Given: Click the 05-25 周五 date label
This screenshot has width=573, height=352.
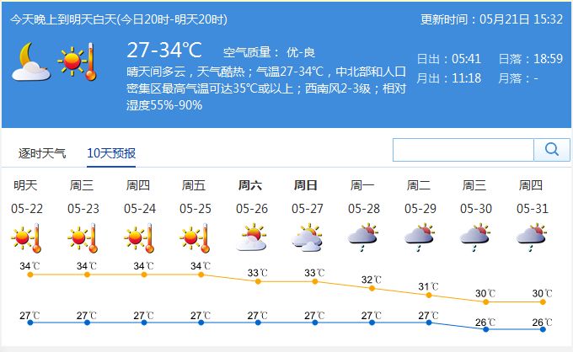Looking at the screenshot, I should pos(195,197).
